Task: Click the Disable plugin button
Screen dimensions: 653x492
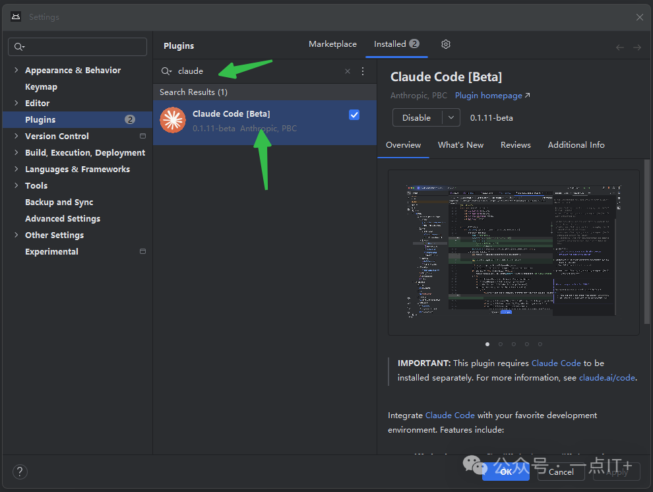Action: (x=416, y=118)
